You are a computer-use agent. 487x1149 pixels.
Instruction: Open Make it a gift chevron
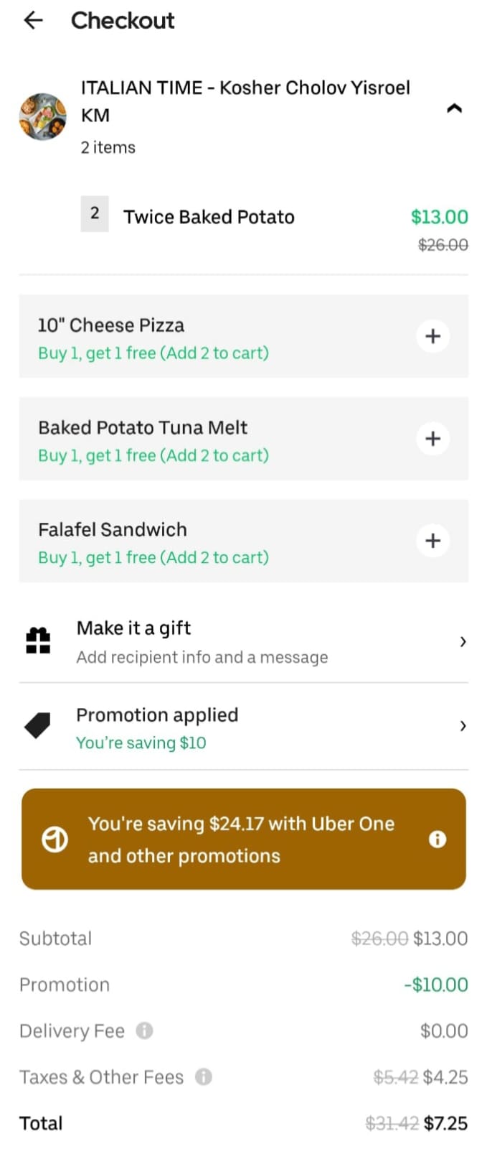[x=463, y=641]
